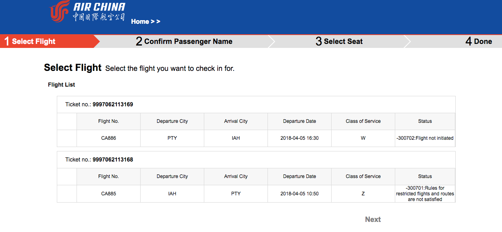This screenshot has height=232, width=502.
Task: Click the restricted flights rules status message
Action: click(425, 194)
